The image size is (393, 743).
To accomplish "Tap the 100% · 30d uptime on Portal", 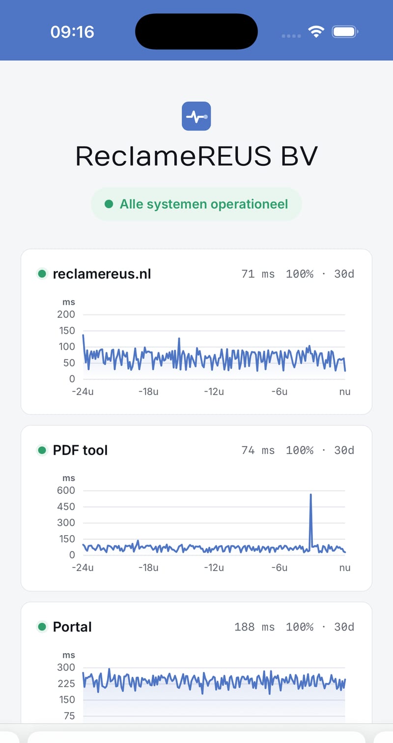I will [x=320, y=627].
